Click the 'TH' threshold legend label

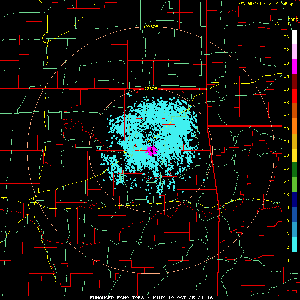286,260
